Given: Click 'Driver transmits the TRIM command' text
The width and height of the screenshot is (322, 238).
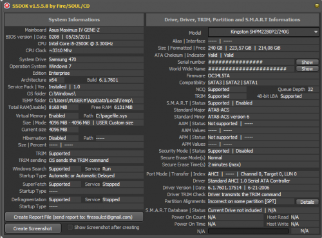Looking at the screenshot, I should (x=244, y=194).
